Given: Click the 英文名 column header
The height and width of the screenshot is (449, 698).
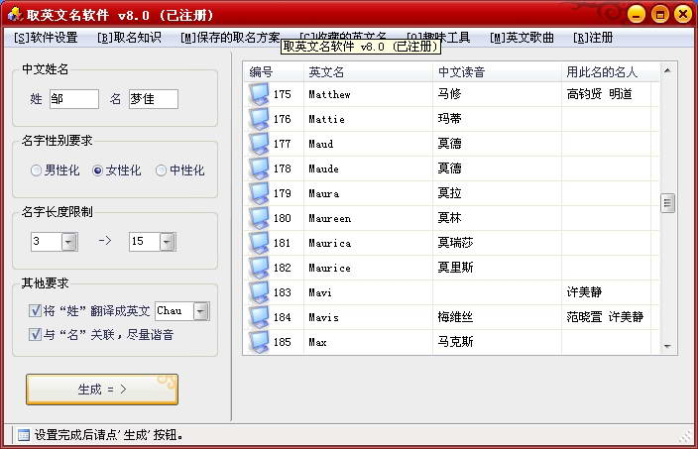Looking at the screenshot, I should [x=368, y=71].
